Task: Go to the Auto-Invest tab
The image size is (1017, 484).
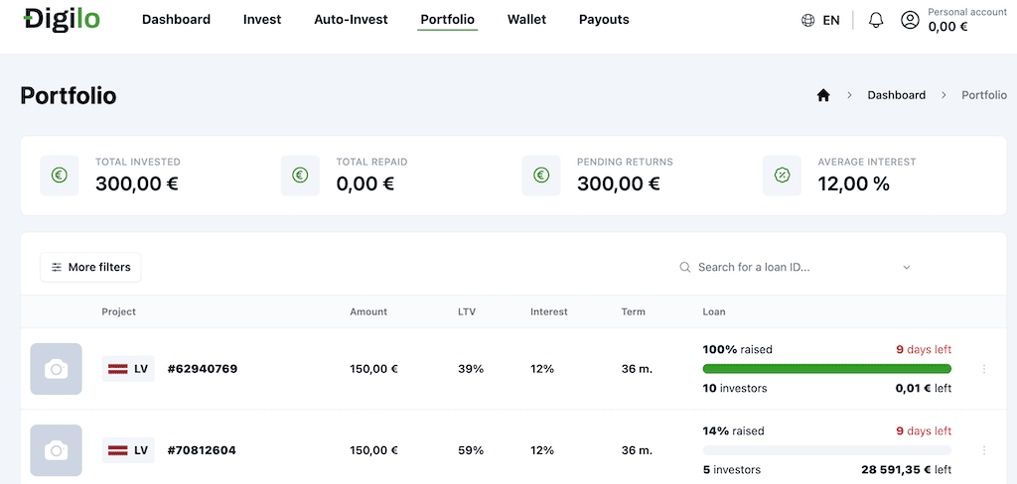Action: pyautogui.click(x=351, y=20)
